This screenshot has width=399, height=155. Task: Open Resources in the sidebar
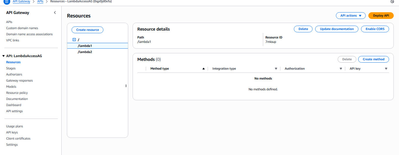(13, 62)
